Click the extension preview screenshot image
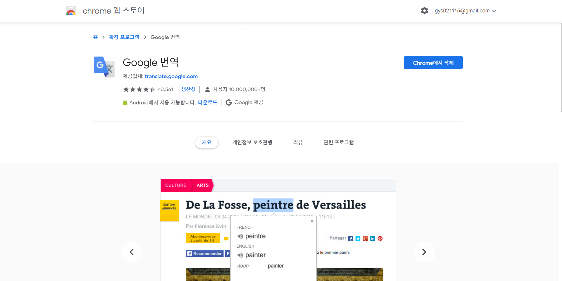Screen dimensions: 562x281 pos(278,230)
